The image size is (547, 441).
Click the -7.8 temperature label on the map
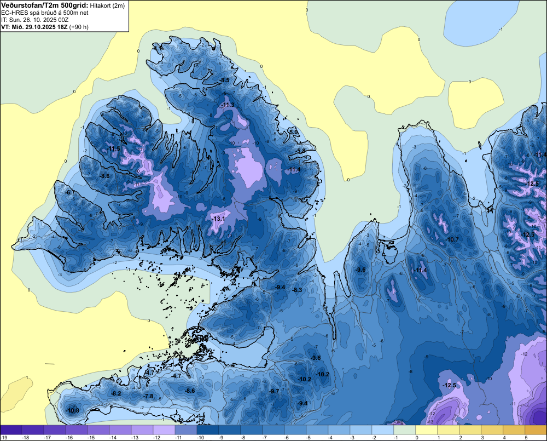148,396
